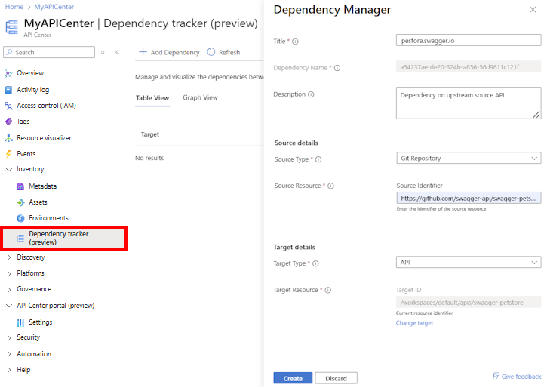Image resolution: width=544 pixels, height=388 pixels.
Task: Click the Source Identifier input field
Action: point(469,199)
